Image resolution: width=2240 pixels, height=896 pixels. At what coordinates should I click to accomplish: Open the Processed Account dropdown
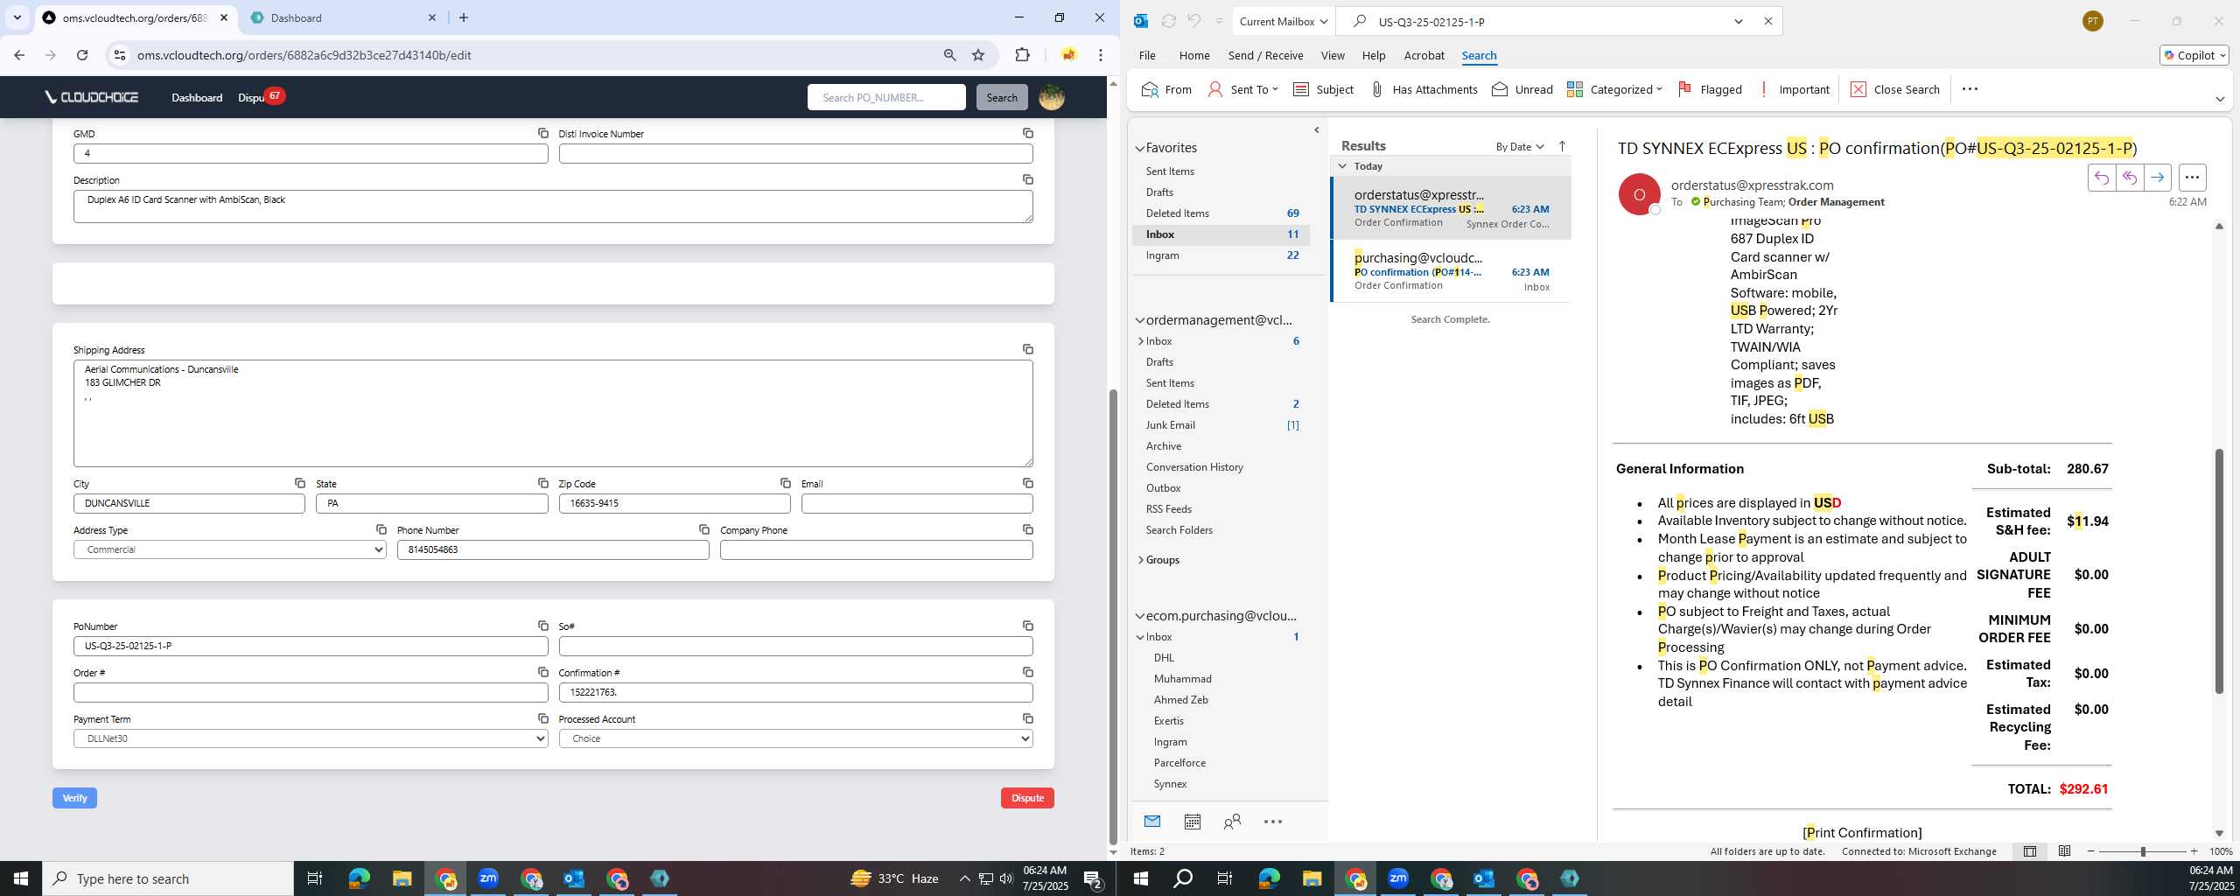(795, 738)
